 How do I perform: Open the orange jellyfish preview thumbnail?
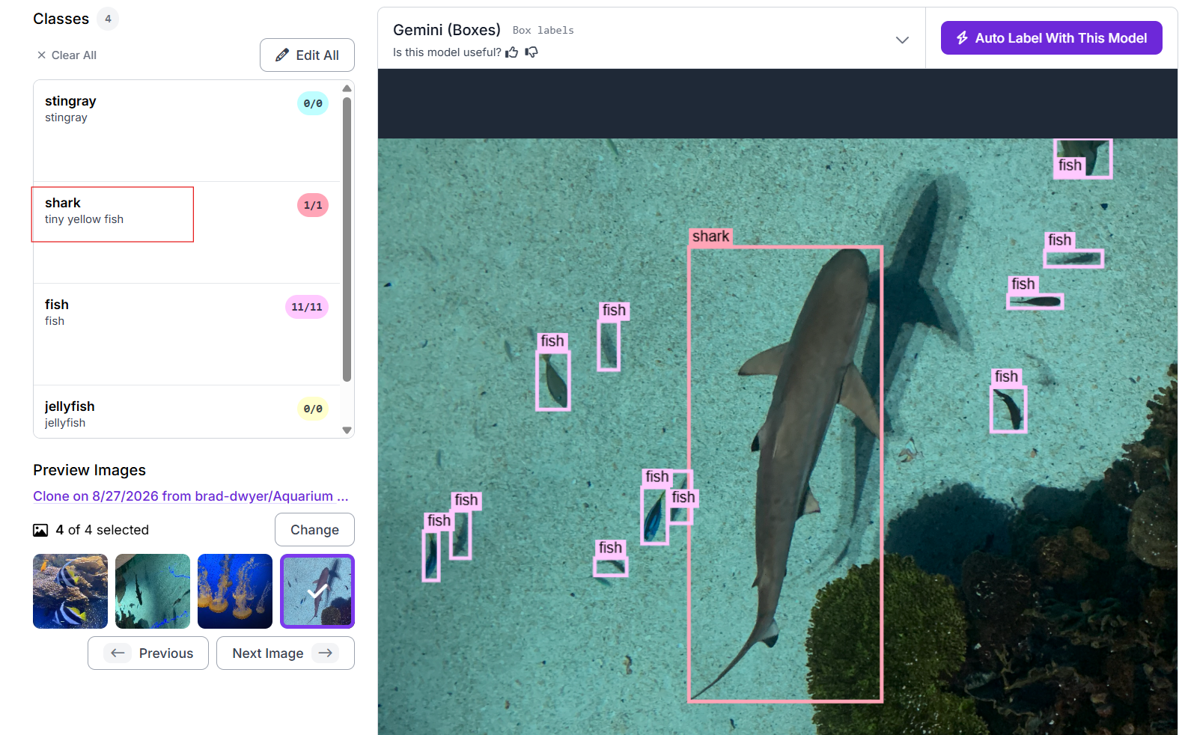(235, 591)
